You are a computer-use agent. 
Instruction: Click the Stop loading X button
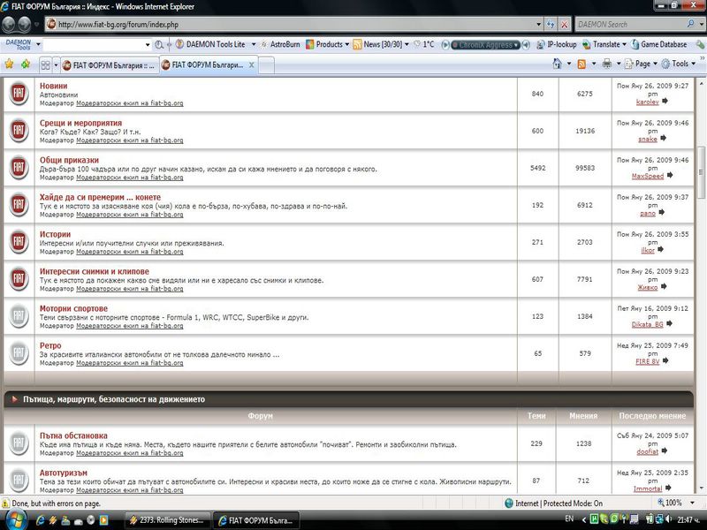[565, 24]
